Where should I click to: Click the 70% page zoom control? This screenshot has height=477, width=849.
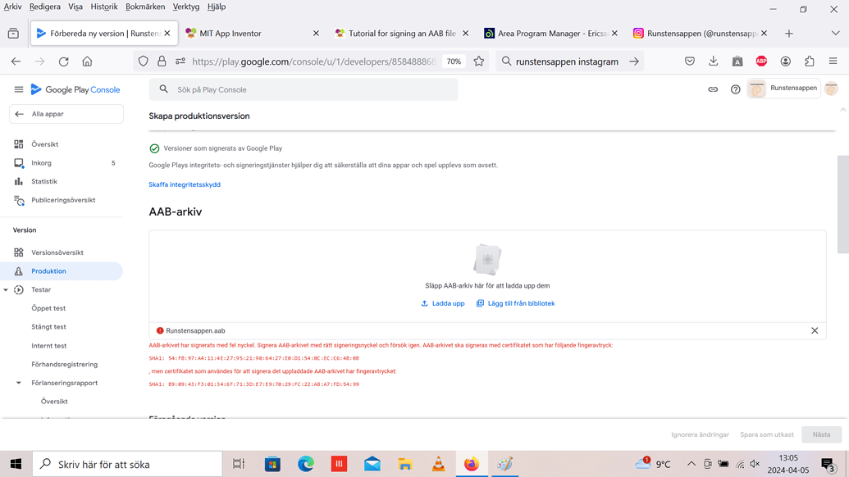pyautogui.click(x=454, y=61)
